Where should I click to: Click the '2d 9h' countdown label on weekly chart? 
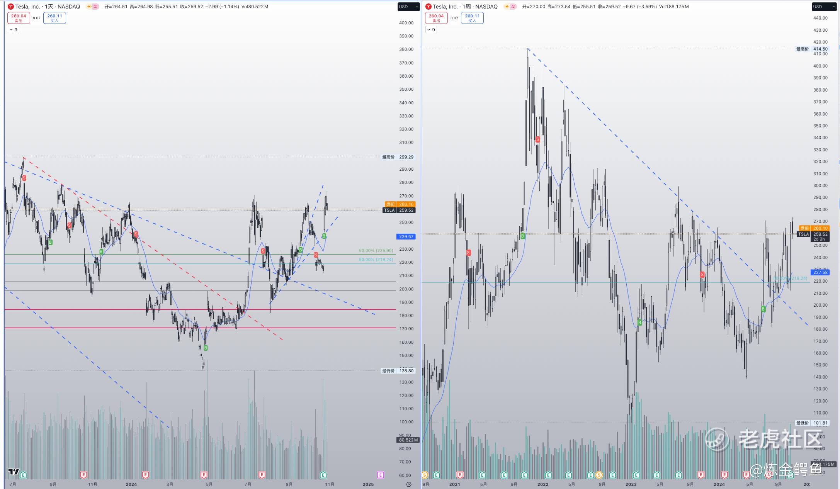(x=819, y=239)
